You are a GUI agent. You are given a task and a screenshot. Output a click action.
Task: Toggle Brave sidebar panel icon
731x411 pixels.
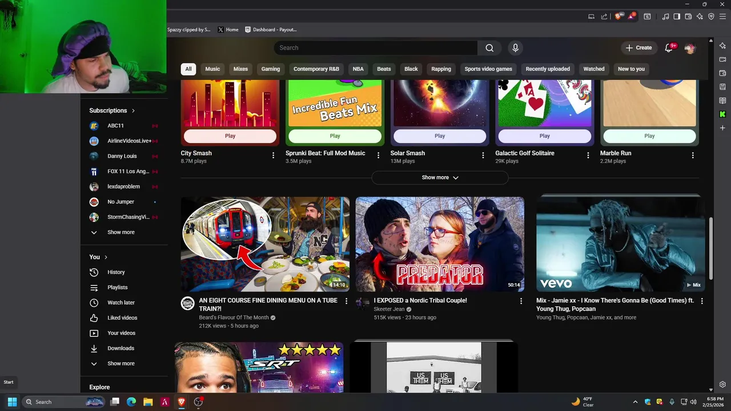(x=677, y=17)
